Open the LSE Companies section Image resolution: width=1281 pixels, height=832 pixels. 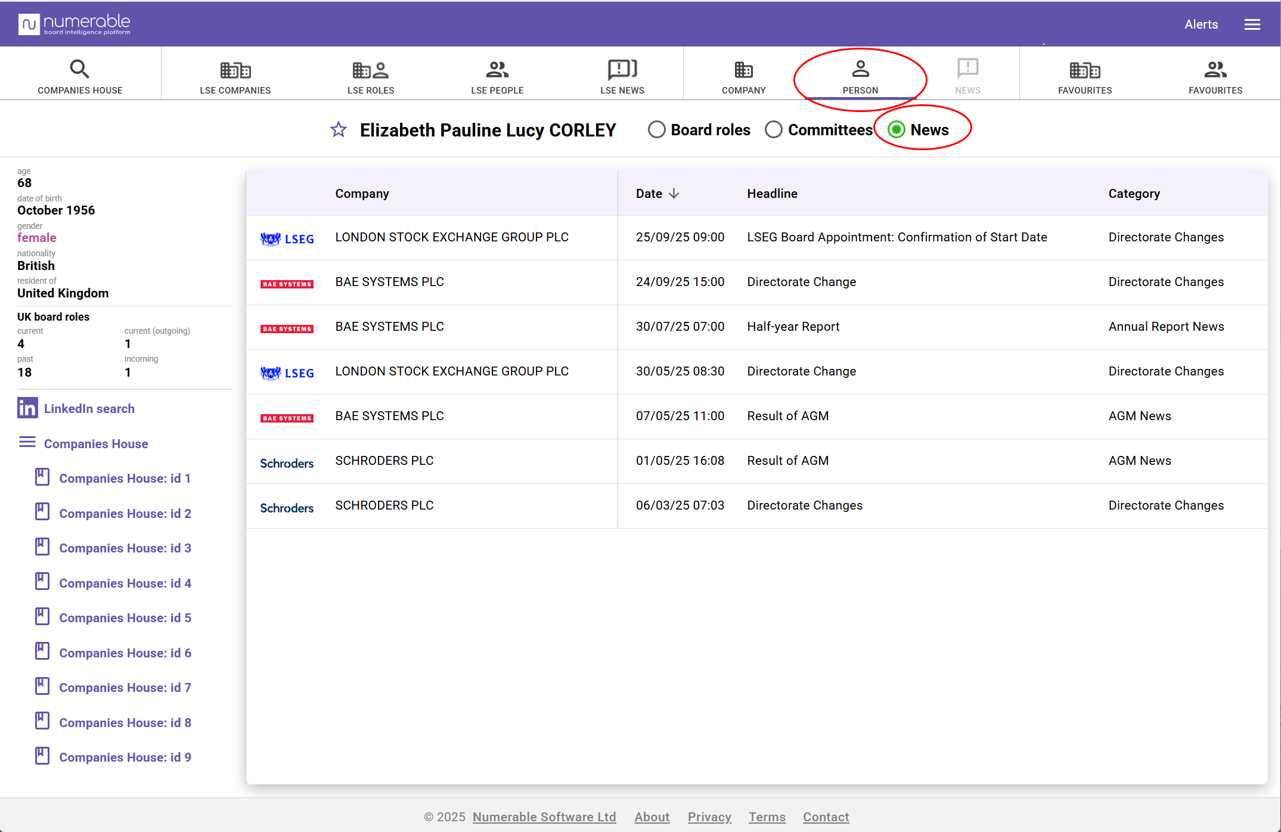point(235,76)
